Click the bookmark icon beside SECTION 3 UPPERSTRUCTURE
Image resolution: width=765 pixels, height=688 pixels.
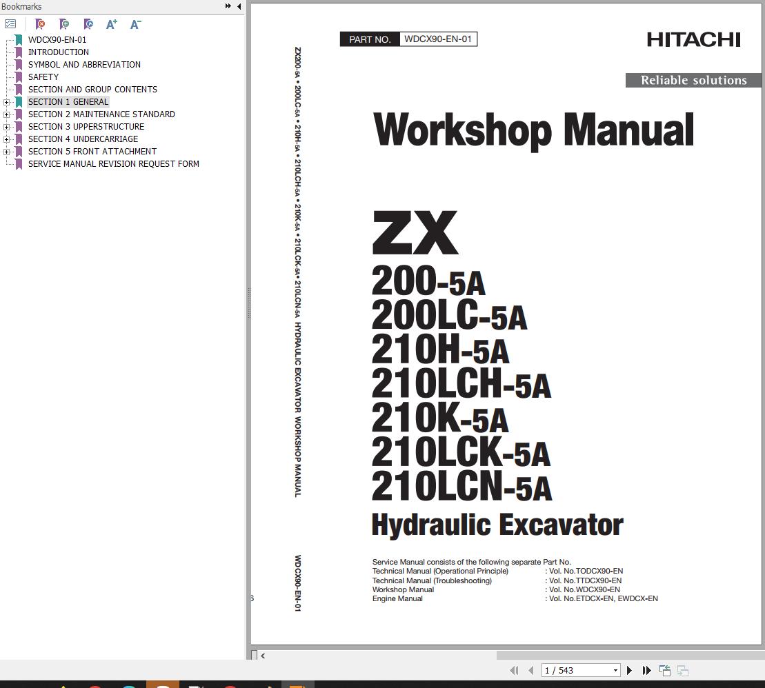click(x=19, y=127)
